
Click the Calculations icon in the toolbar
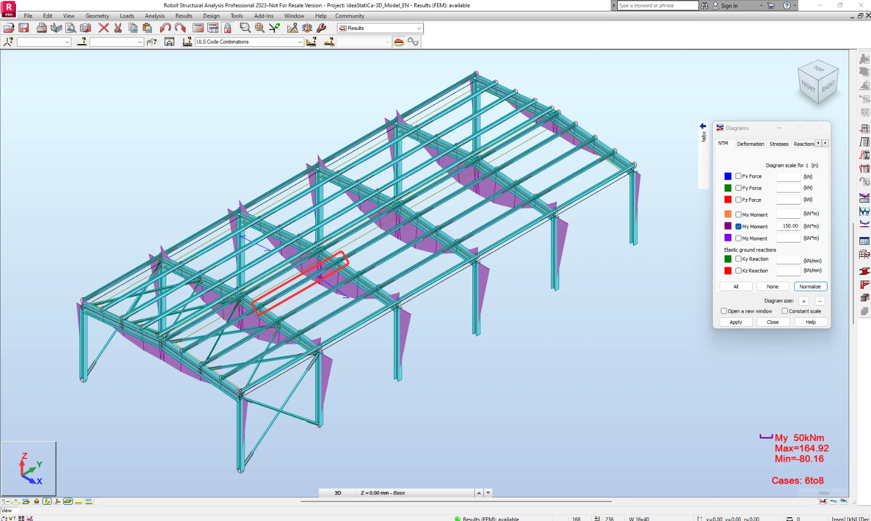point(198,28)
